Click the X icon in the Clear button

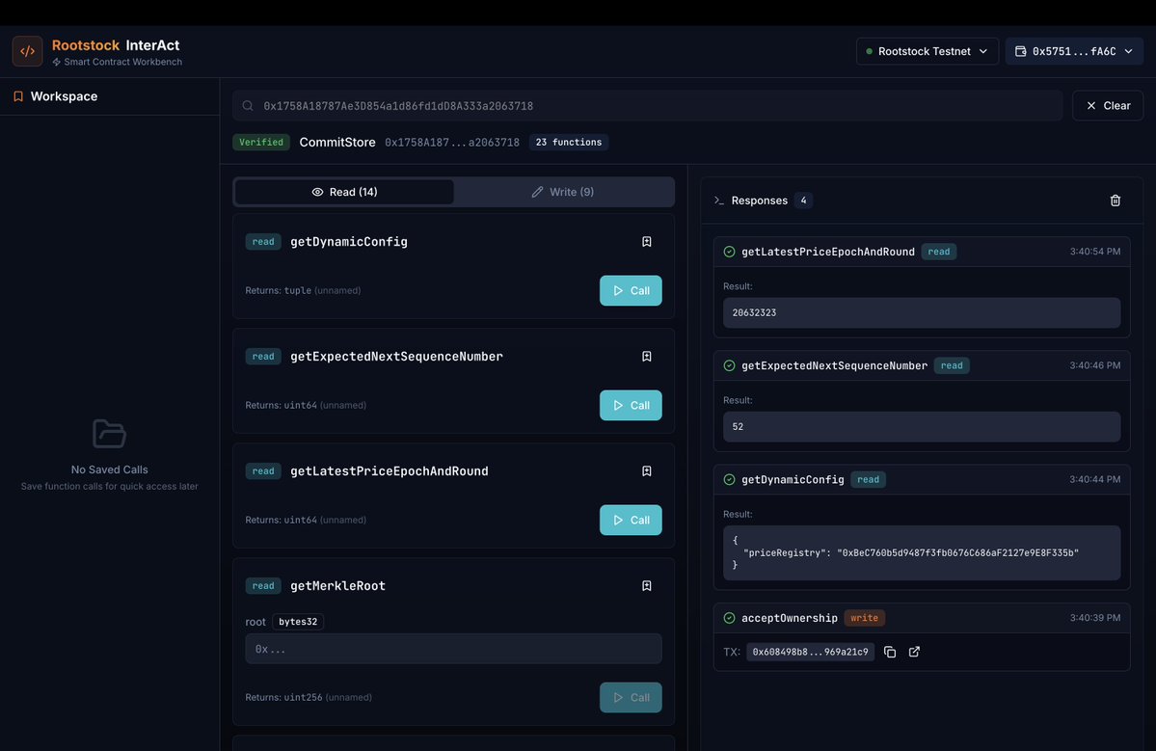(x=1091, y=105)
